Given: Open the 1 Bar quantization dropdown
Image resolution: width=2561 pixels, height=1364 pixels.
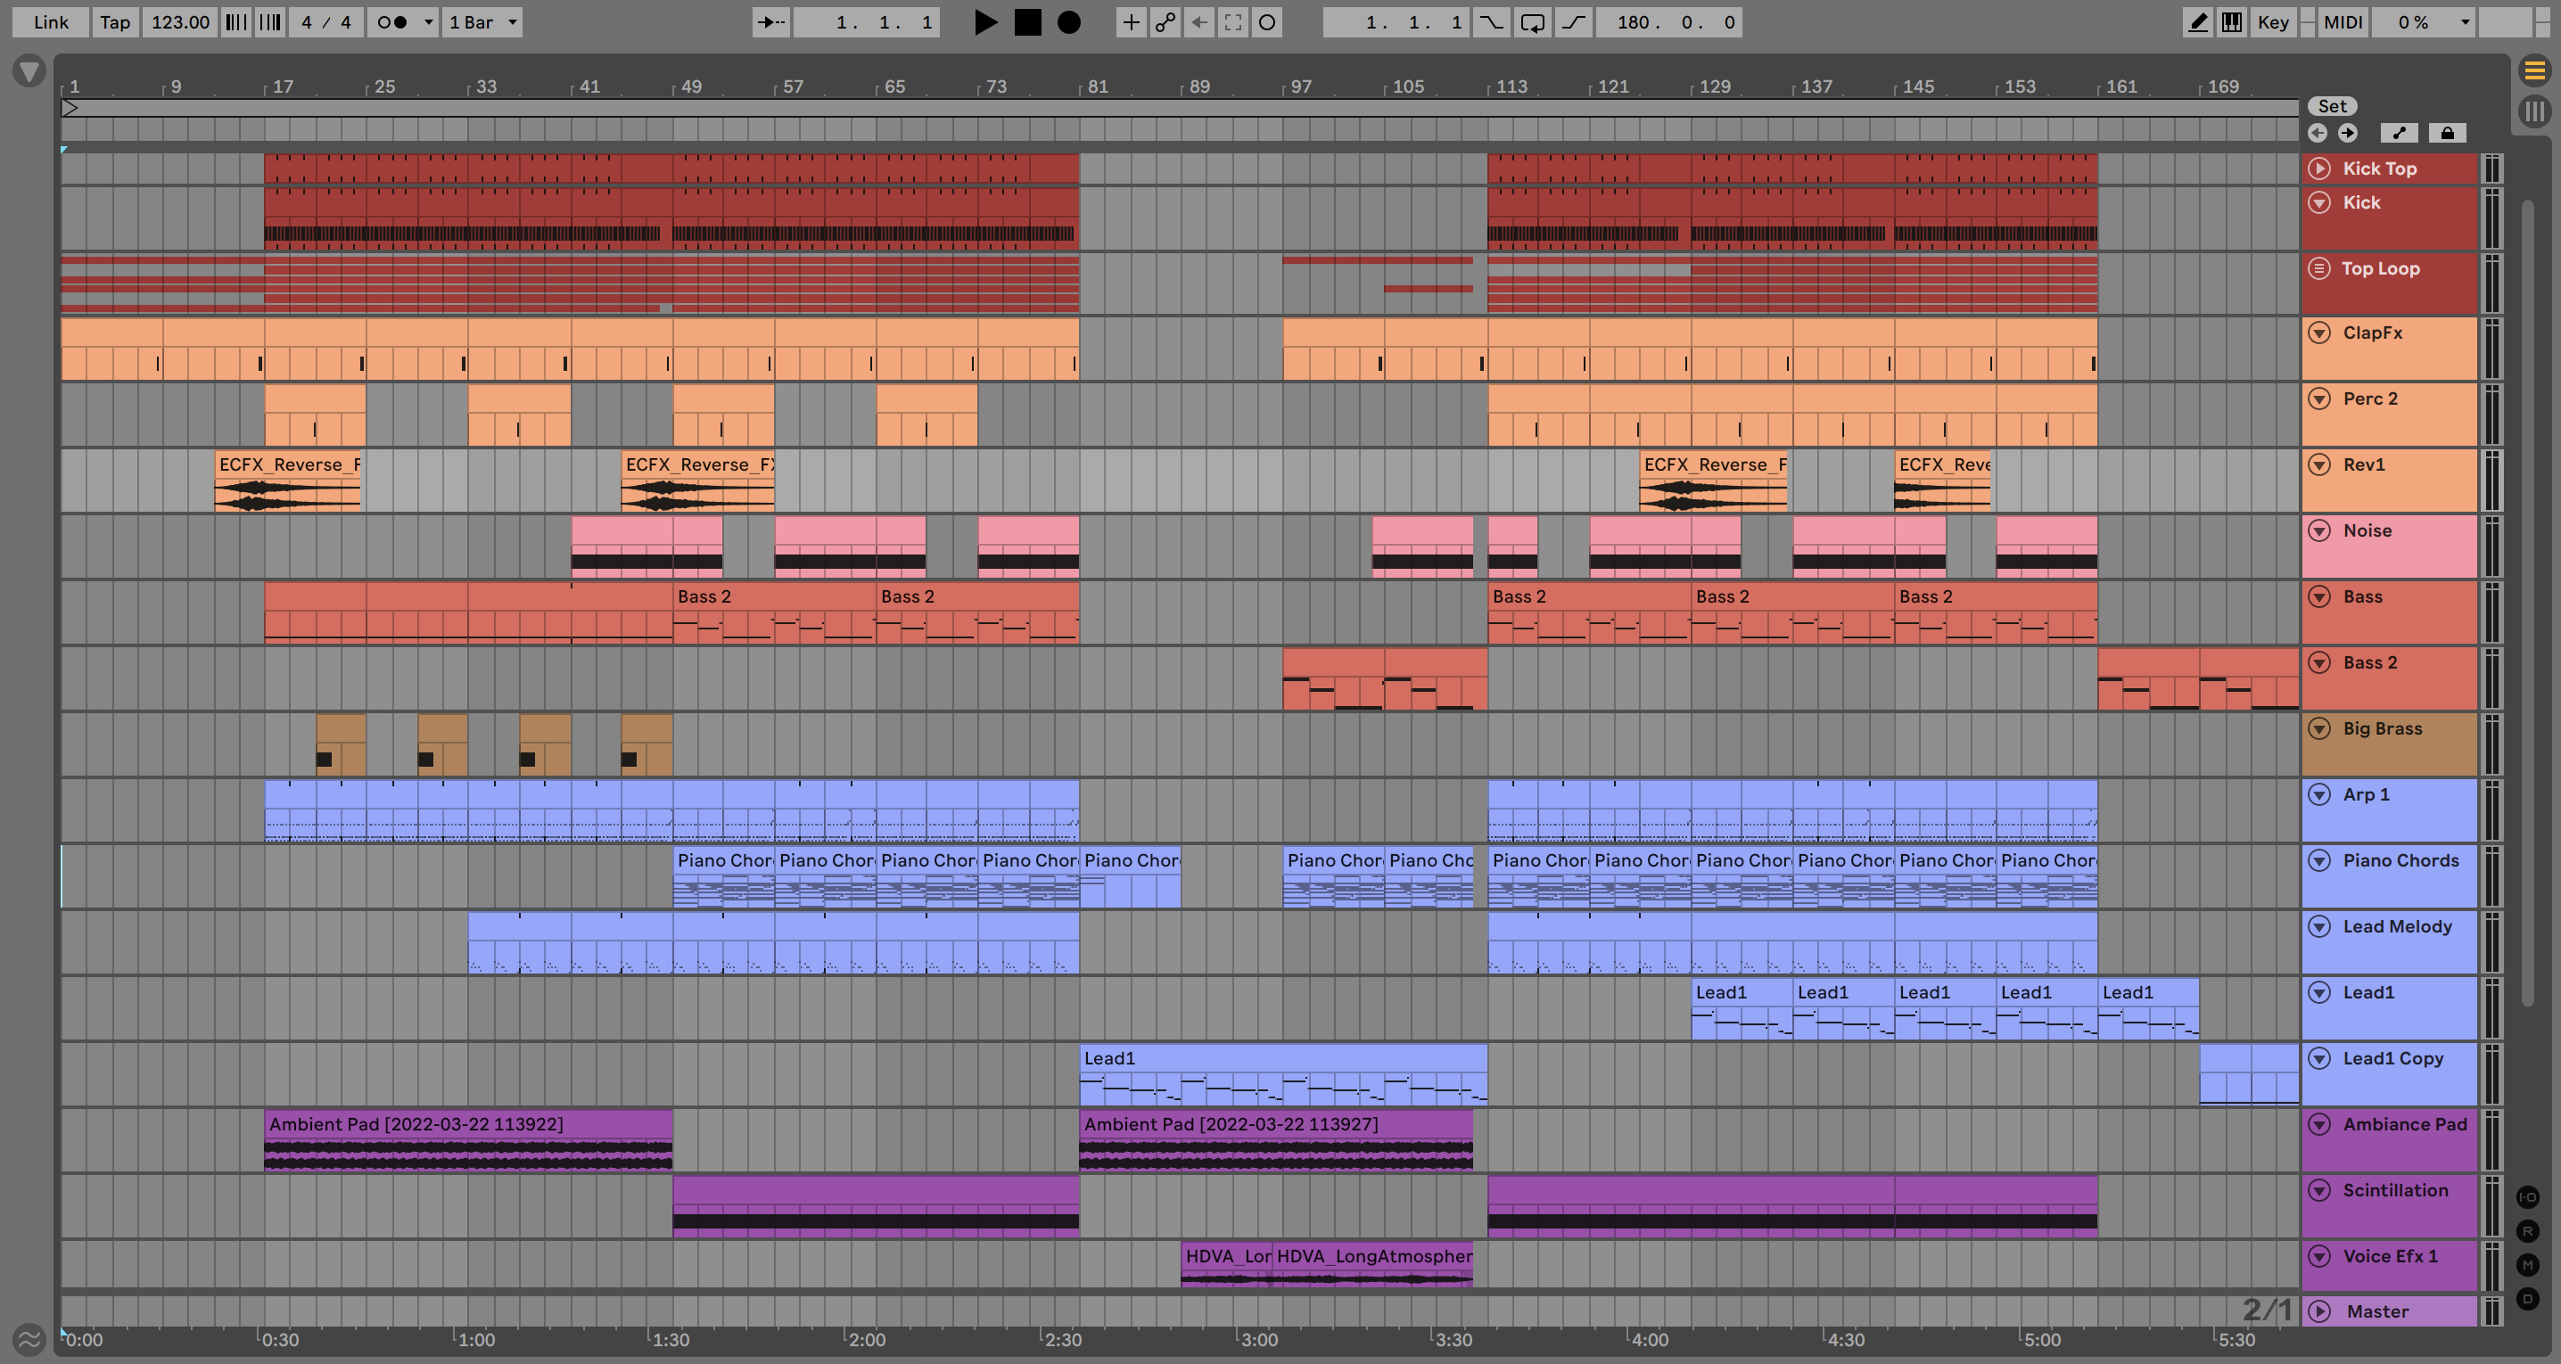Looking at the screenshot, I should click(483, 22).
